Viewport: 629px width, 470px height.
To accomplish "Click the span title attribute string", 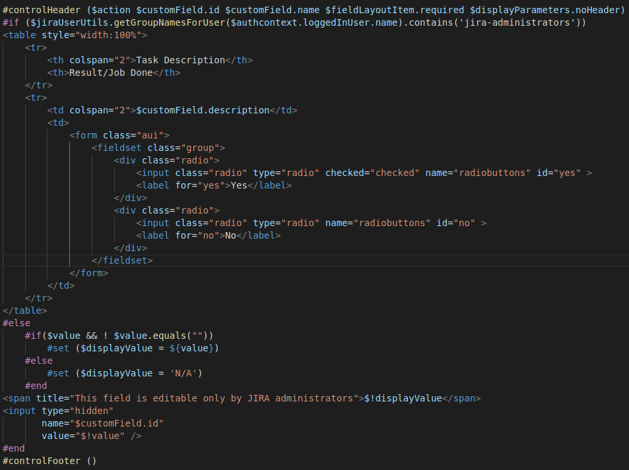I will (214, 398).
